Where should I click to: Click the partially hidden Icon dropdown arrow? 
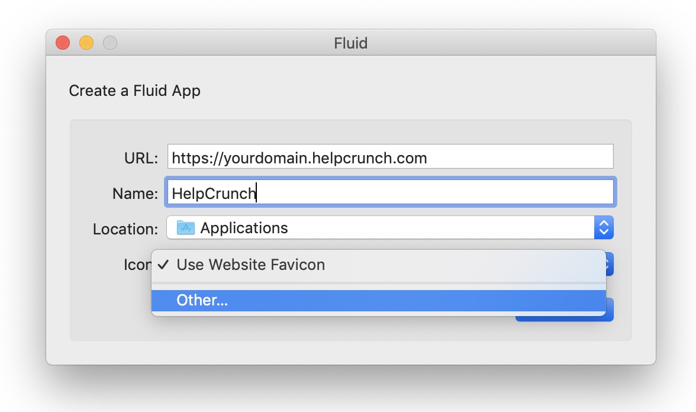point(610,264)
